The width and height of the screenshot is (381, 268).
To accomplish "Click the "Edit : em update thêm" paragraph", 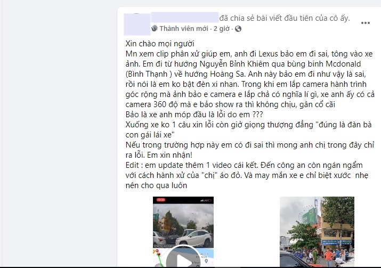I will (x=247, y=175).
